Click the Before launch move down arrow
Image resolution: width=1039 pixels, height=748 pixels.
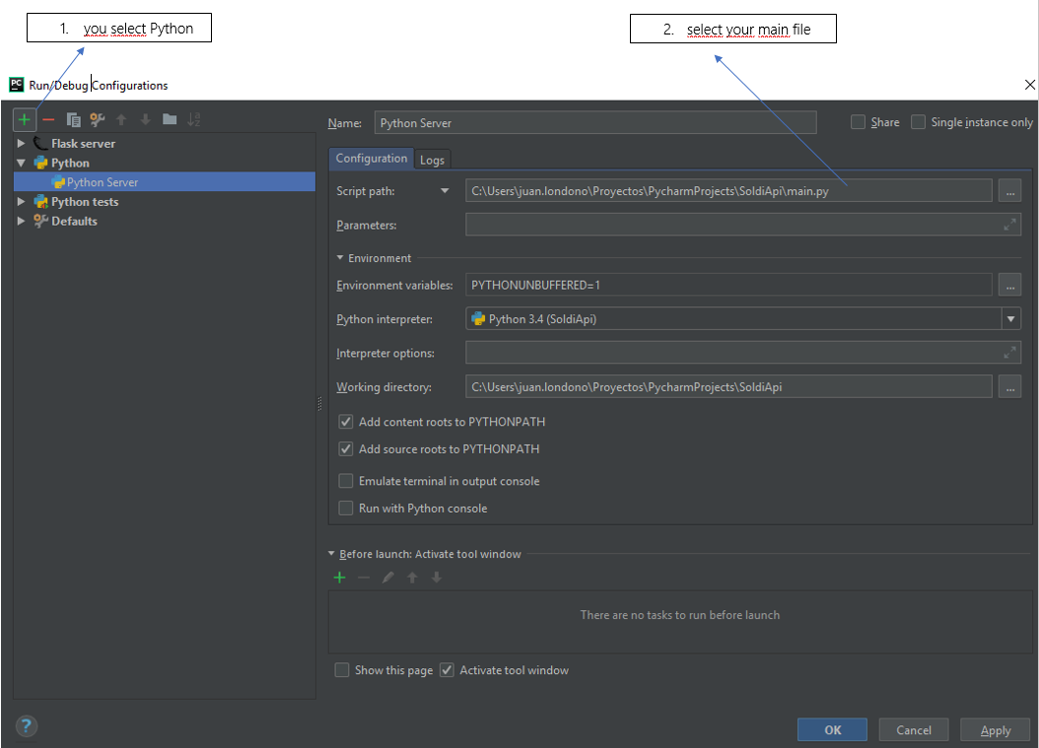[436, 578]
